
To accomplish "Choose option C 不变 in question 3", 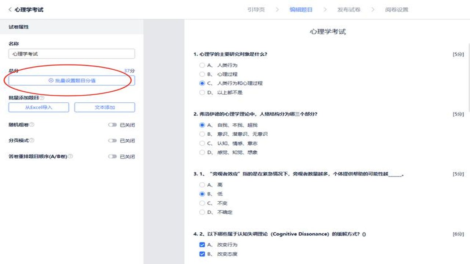I will click(202, 203).
